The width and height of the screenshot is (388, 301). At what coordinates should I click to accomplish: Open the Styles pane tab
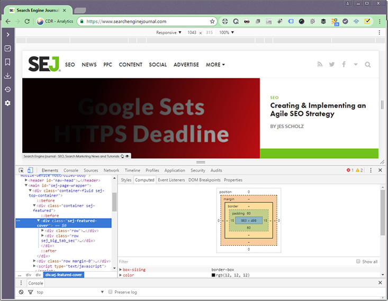click(x=126, y=180)
